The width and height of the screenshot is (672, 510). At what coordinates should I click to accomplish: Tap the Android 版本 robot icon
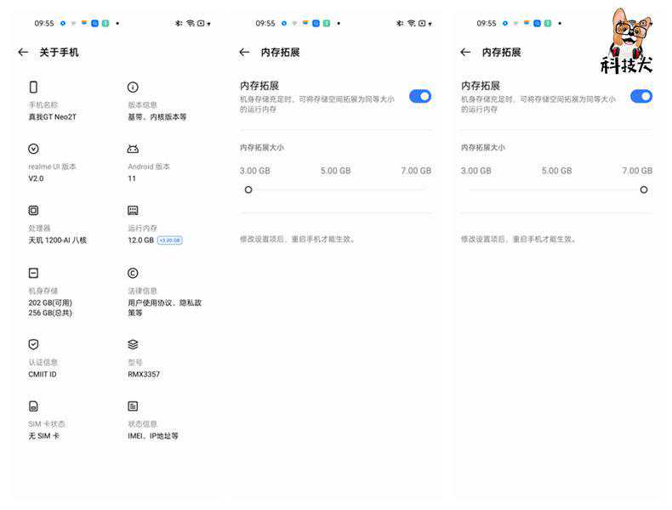(133, 149)
